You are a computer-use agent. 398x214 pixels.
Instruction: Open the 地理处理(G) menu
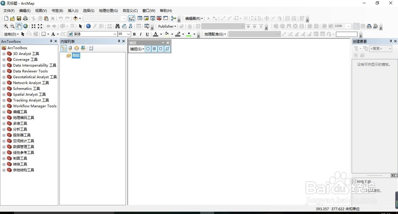[108, 11]
